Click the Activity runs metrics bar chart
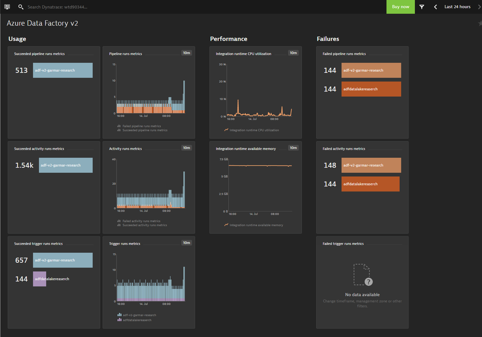Screen dimensions: 482x337 [150, 184]
